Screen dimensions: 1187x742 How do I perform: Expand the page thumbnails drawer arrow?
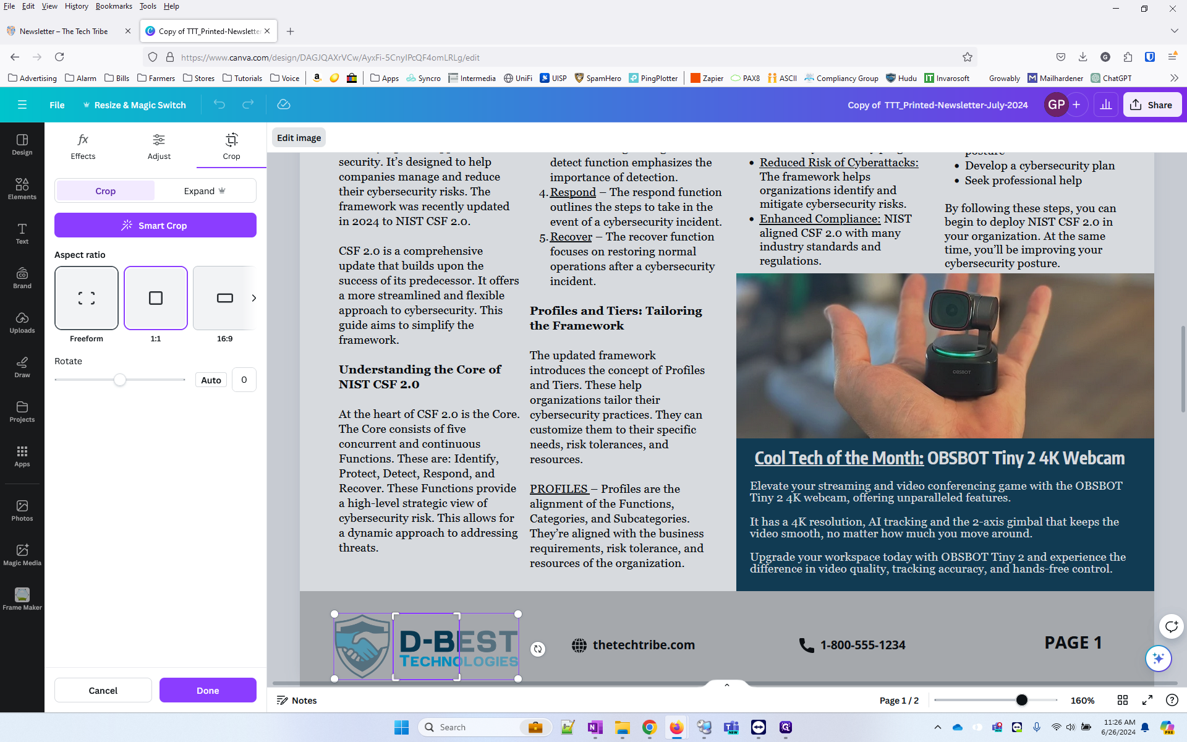coord(727,684)
